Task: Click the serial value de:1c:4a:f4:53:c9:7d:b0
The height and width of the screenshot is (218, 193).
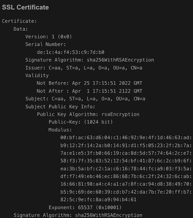Action: click(71, 52)
